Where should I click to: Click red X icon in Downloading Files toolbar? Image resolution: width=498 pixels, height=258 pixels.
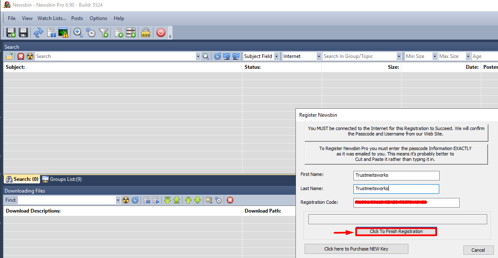(230, 200)
